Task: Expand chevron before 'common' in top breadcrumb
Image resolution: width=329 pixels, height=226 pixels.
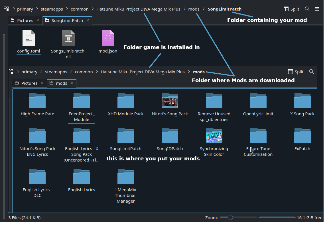Action: (67, 9)
